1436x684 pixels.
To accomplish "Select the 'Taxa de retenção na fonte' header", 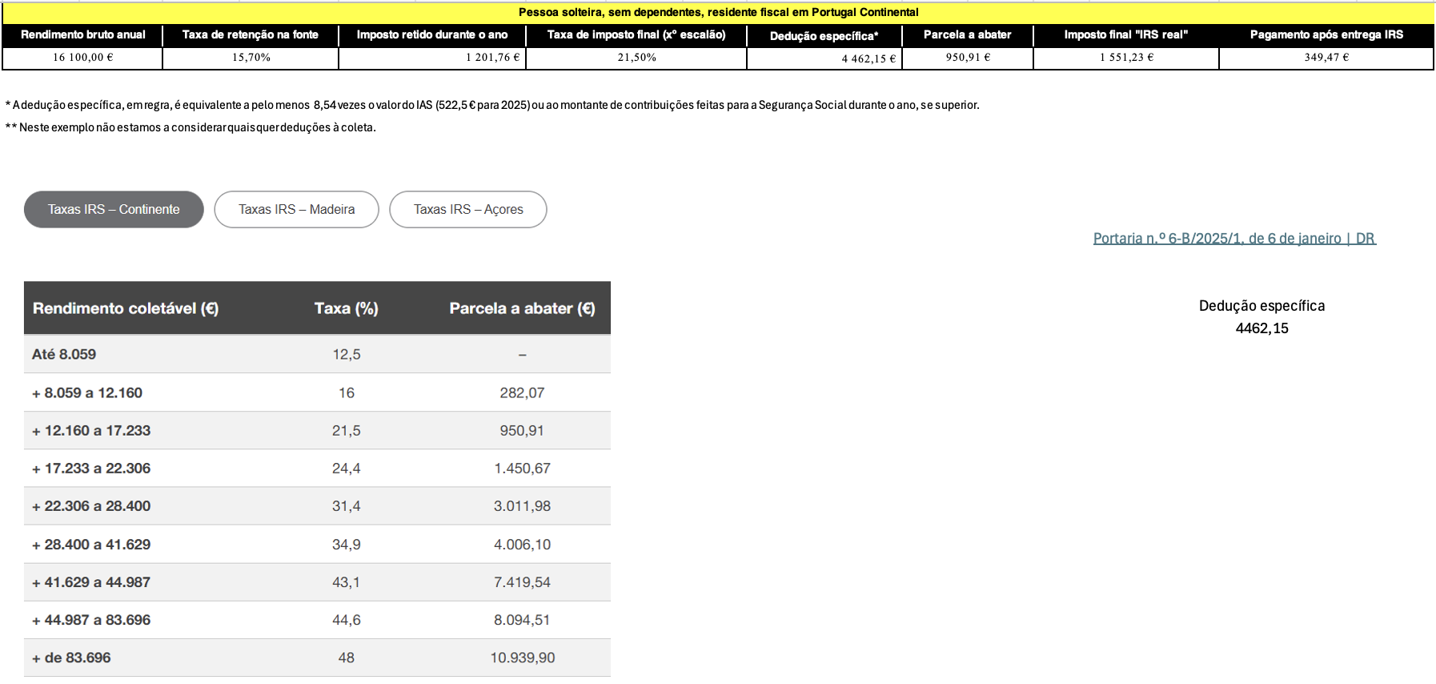I will coord(251,34).
